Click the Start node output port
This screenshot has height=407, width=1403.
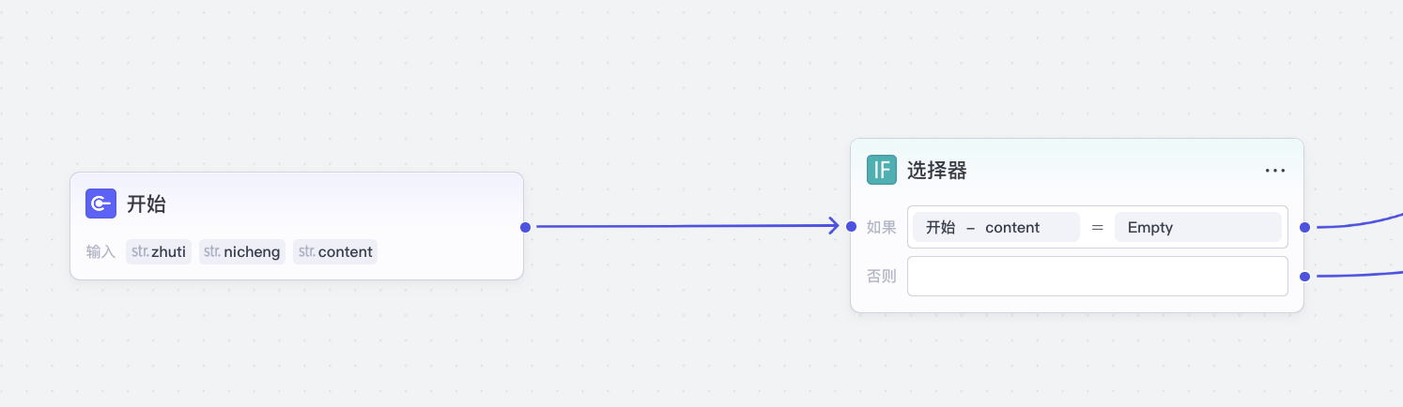click(525, 227)
